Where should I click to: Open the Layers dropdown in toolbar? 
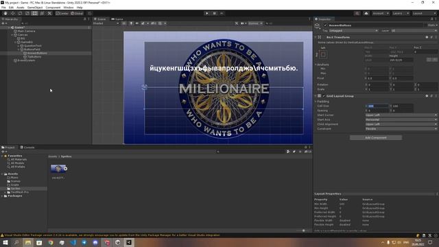(x=401, y=13)
